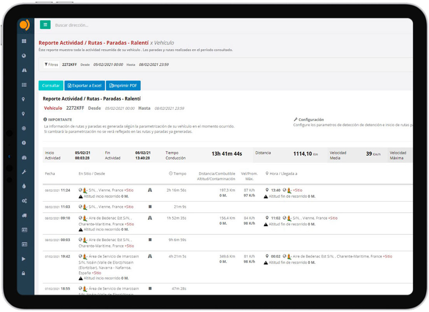This screenshot has width=429, height=312.
Task: Open the globe map icon in sidebar
Action: click(24, 56)
